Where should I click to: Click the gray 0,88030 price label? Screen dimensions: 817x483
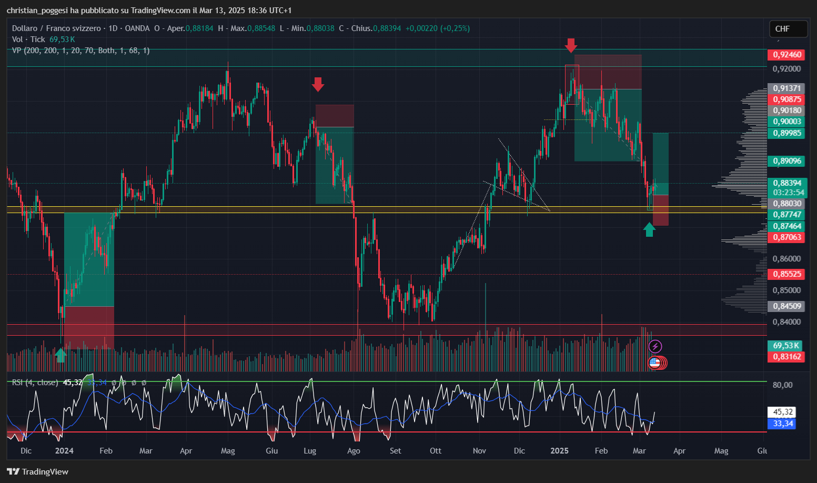pos(787,204)
